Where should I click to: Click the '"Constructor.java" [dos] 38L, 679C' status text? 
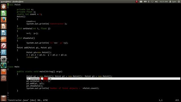(x=28, y=100)
